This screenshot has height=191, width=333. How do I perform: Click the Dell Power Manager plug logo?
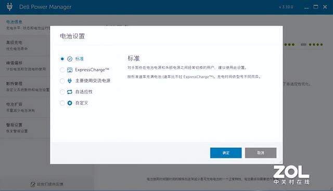[x=9, y=7]
